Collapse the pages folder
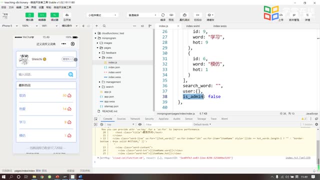Viewport: 320px width, 180px height. tap(97, 48)
